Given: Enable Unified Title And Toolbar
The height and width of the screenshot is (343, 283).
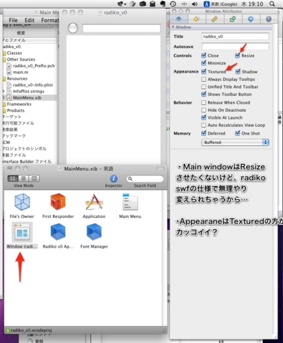Looking at the screenshot, I should [203, 86].
